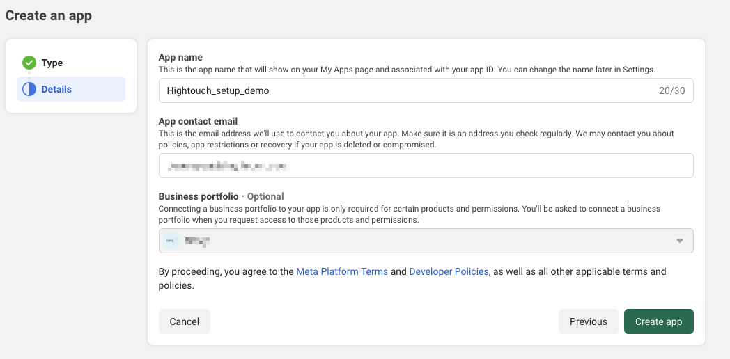Click the Cancel button
The image size is (730, 359).
(x=185, y=321)
